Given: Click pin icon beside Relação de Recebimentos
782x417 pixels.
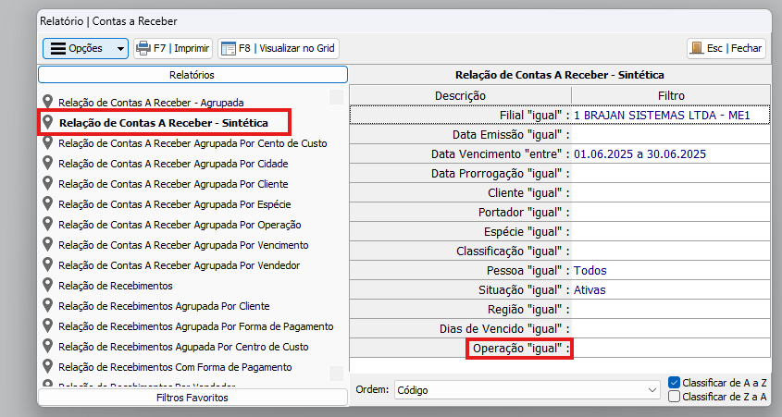Looking at the screenshot, I should tap(48, 286).
